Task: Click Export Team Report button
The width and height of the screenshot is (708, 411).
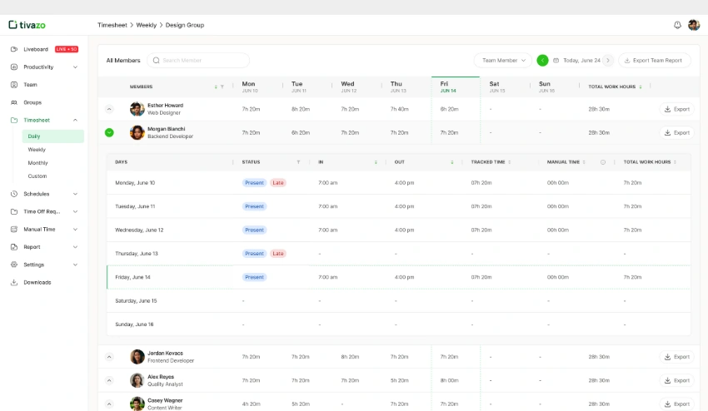Action: click(654, 61)
